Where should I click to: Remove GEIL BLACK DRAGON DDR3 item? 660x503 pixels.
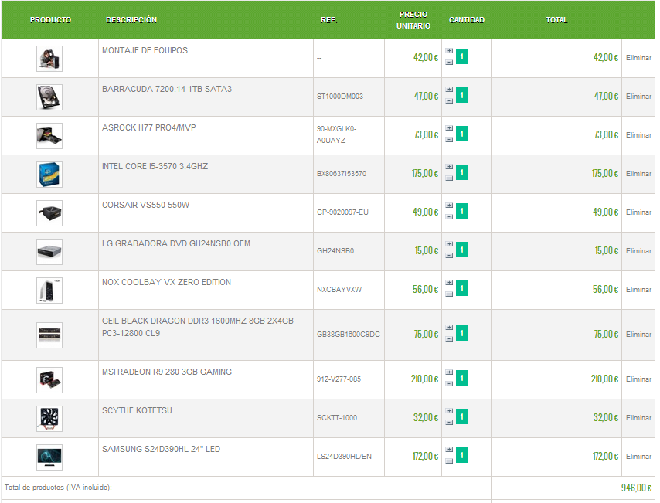pyautogui.click(x=638, y=335)
